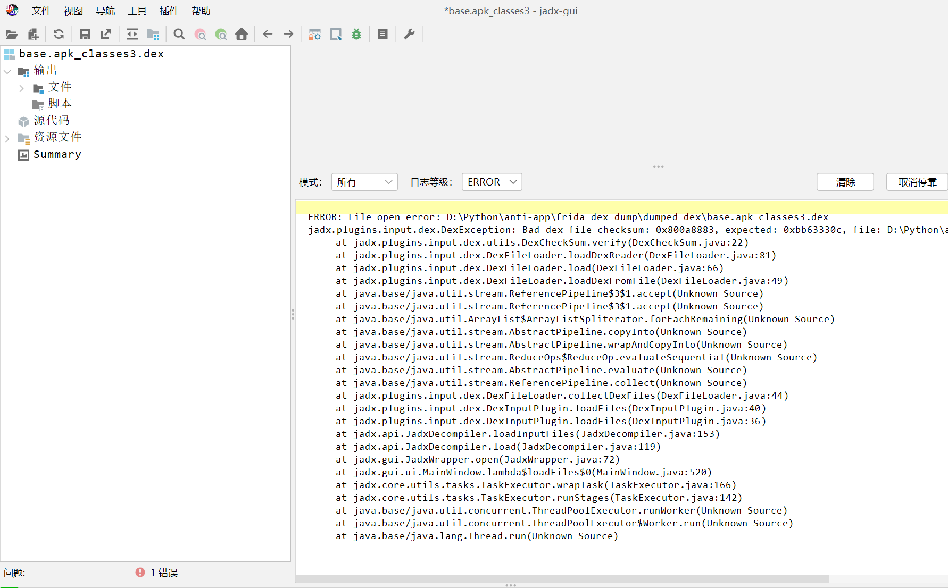Select the 输出 tree item
Viewport: 948px width, 588px height.
(37, 71)
